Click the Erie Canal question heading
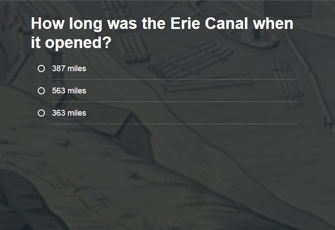The image size is (335, 230). [162, 33]
